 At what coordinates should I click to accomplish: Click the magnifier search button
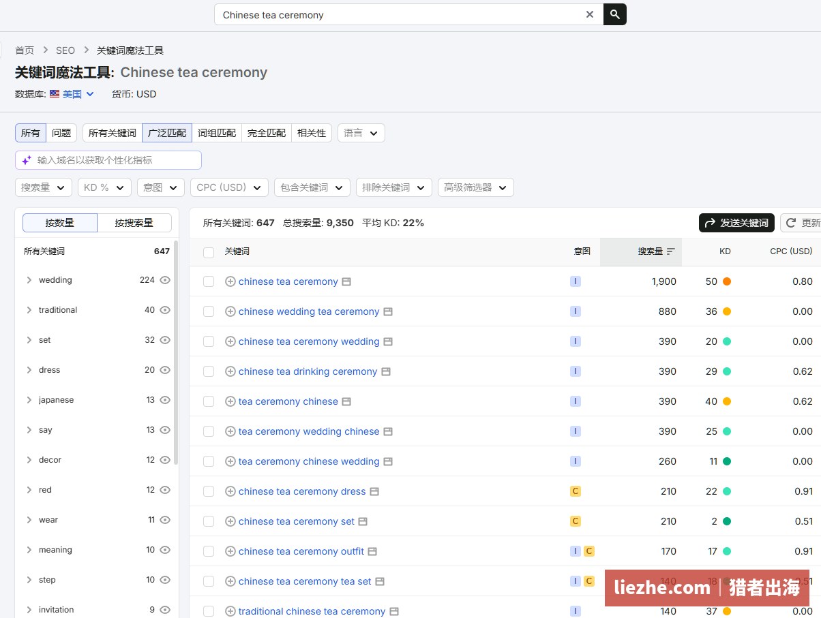click(615, 14)
